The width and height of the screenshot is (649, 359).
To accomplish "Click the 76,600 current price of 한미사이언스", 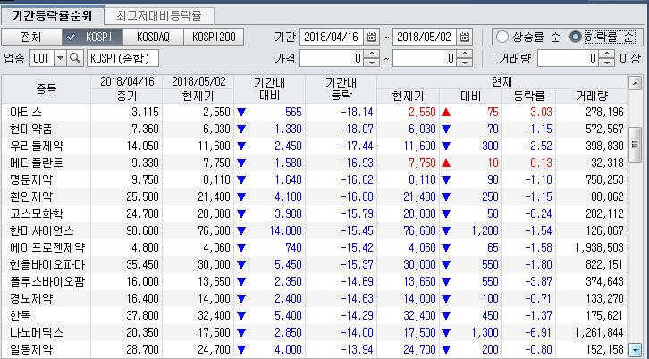I will [420, 230].
